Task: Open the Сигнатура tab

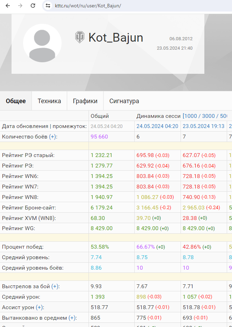Action: (124, 101)
